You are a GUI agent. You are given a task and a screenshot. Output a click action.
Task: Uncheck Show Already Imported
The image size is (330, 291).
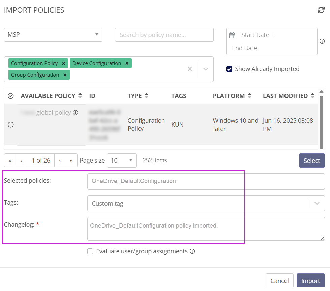tap(229, 69)
